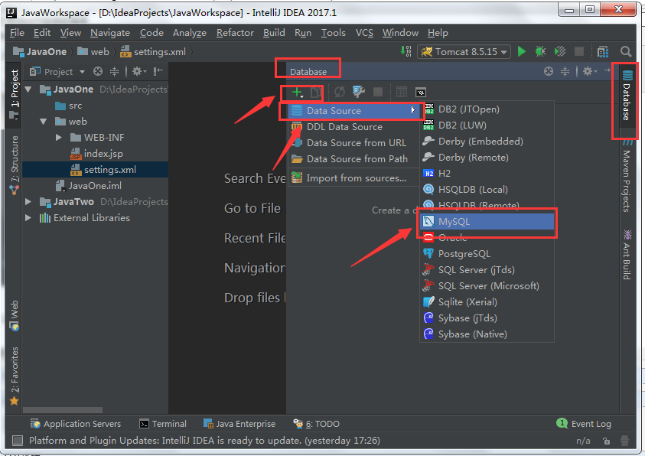Open table editor icon in Database toolbar

pyautogui.click(x=402, y=92)
